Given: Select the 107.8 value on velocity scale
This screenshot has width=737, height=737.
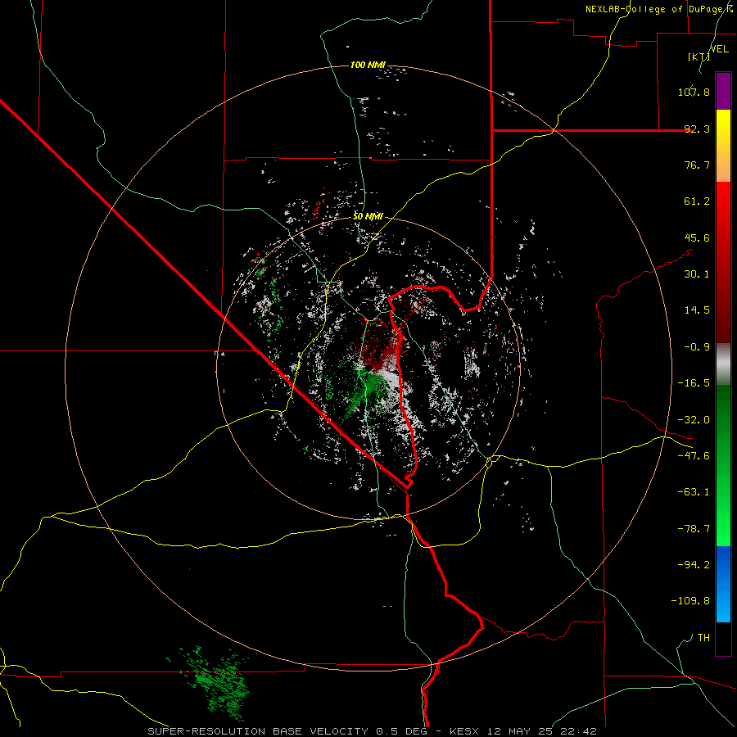Looking at the screenshot, I should coord(694,92).
